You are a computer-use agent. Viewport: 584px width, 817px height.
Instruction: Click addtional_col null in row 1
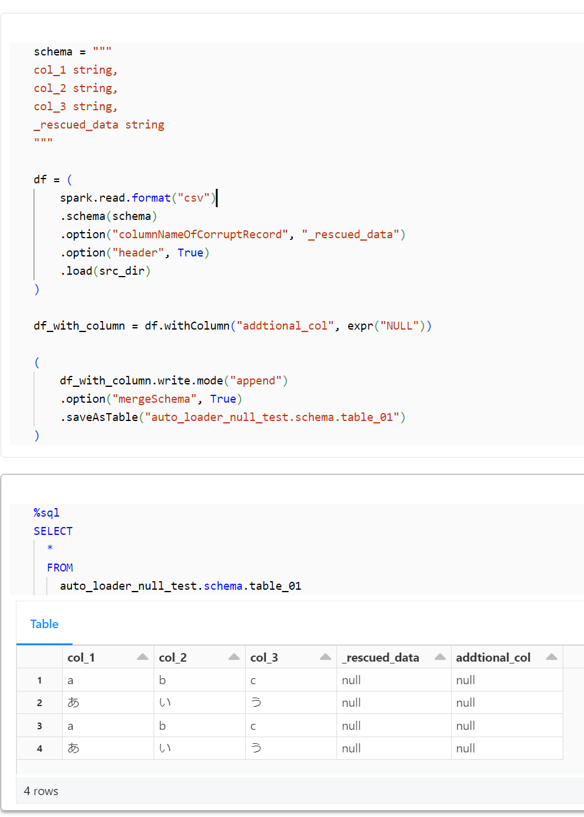click(507, 680)
